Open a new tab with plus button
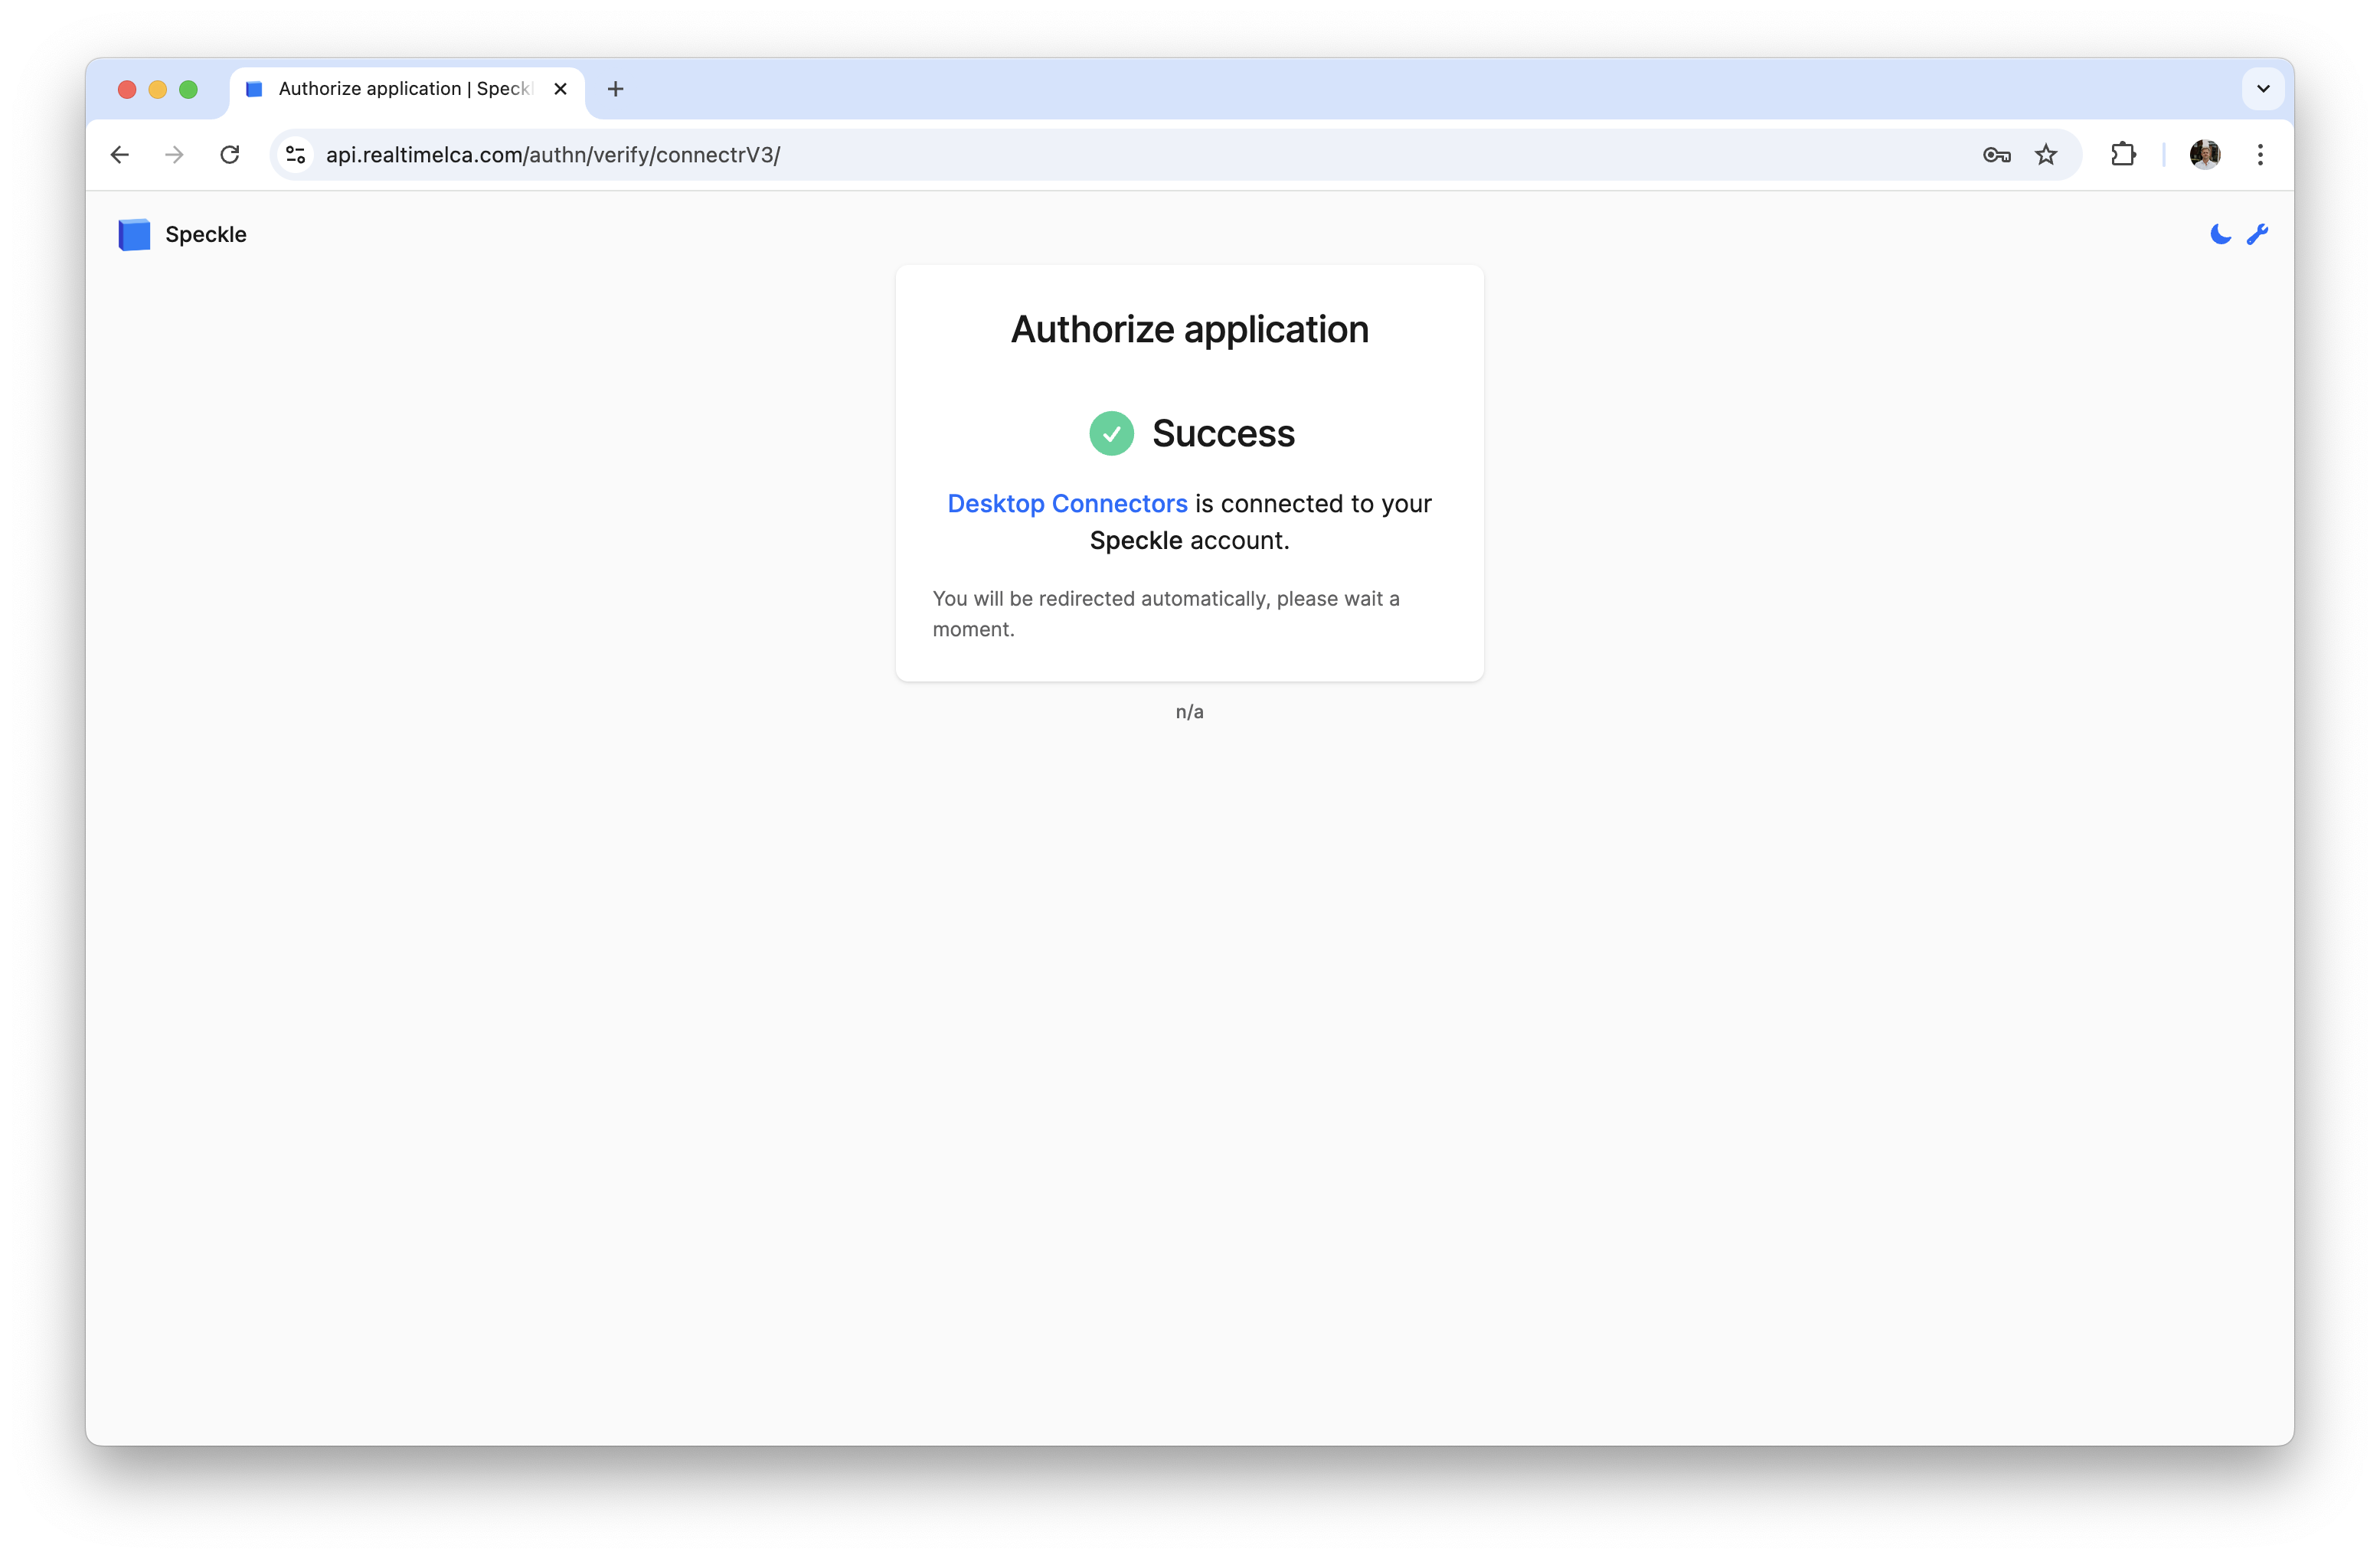This screenshot has width=2380, height=1559. 616,89
